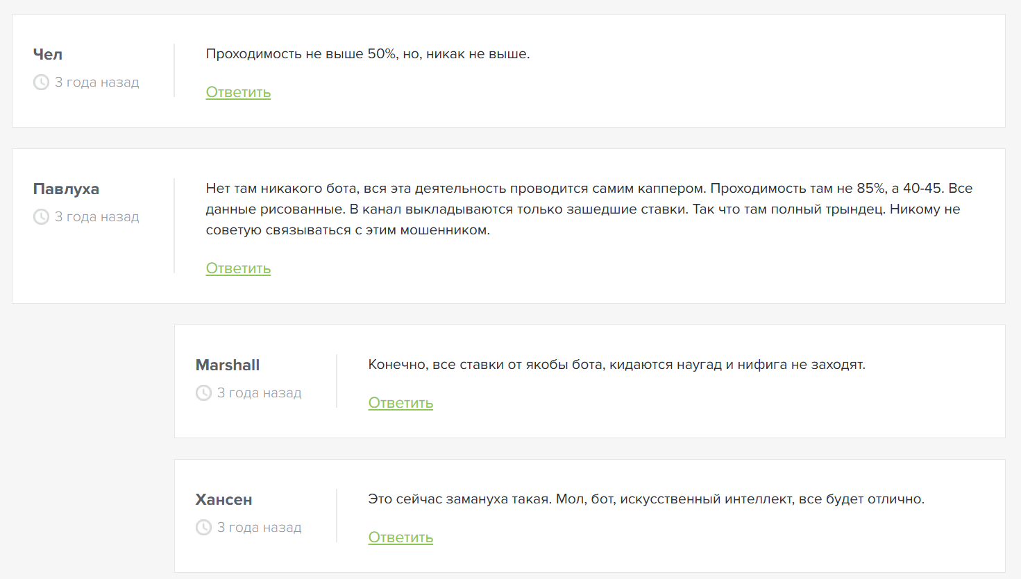Click the author name Чел

pyautogui.click(x=48, y=54)
